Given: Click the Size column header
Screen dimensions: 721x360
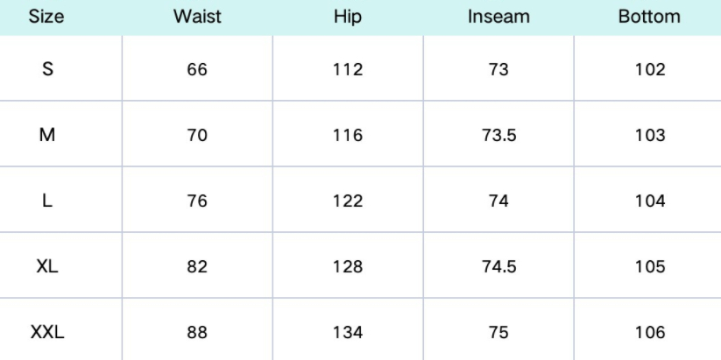Looking at the screenshot, I should (x=46, y=17).
